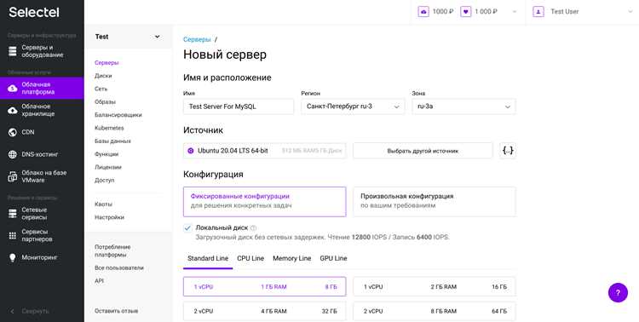Select 2 vCPU 4 ГБ RAM 32 ГБ configuration
639x322 pixels.
coord(264,311)
